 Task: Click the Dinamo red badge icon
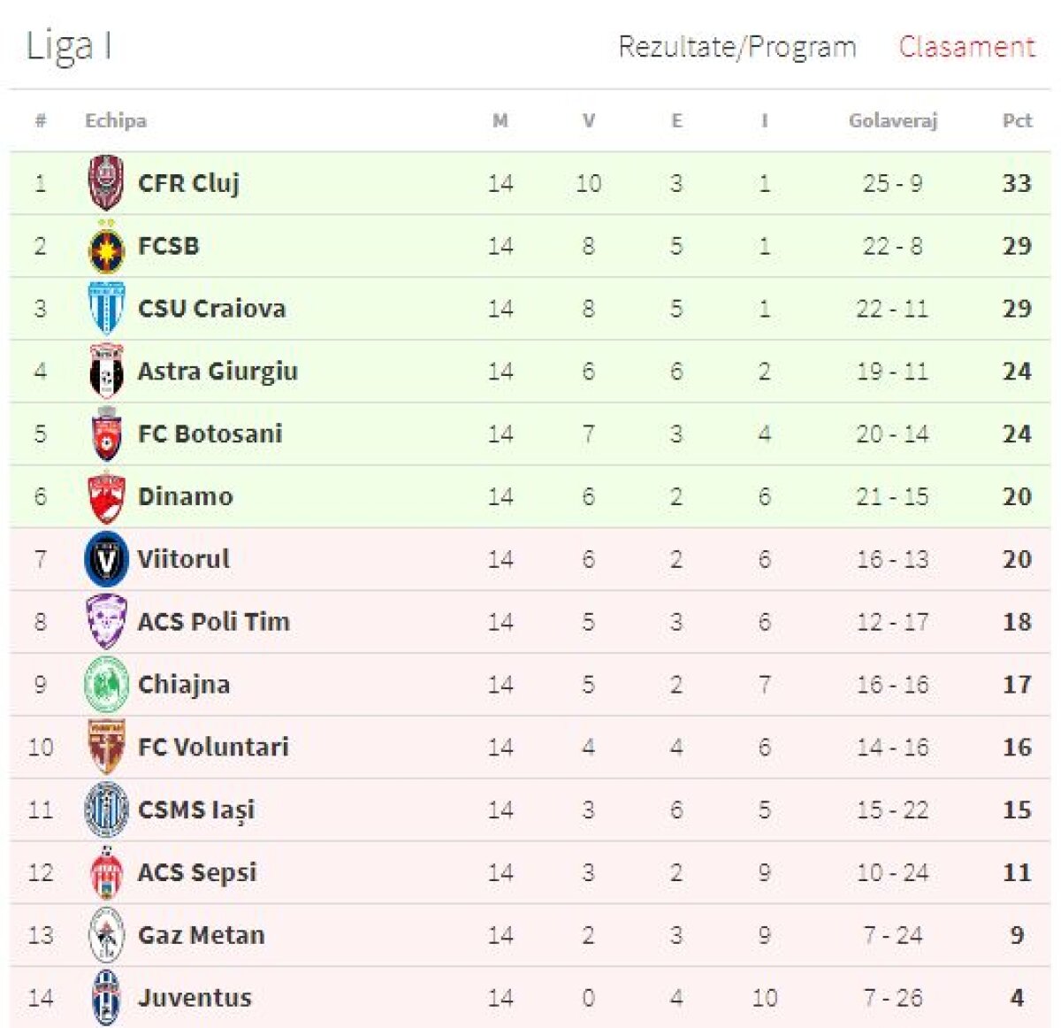106,497
